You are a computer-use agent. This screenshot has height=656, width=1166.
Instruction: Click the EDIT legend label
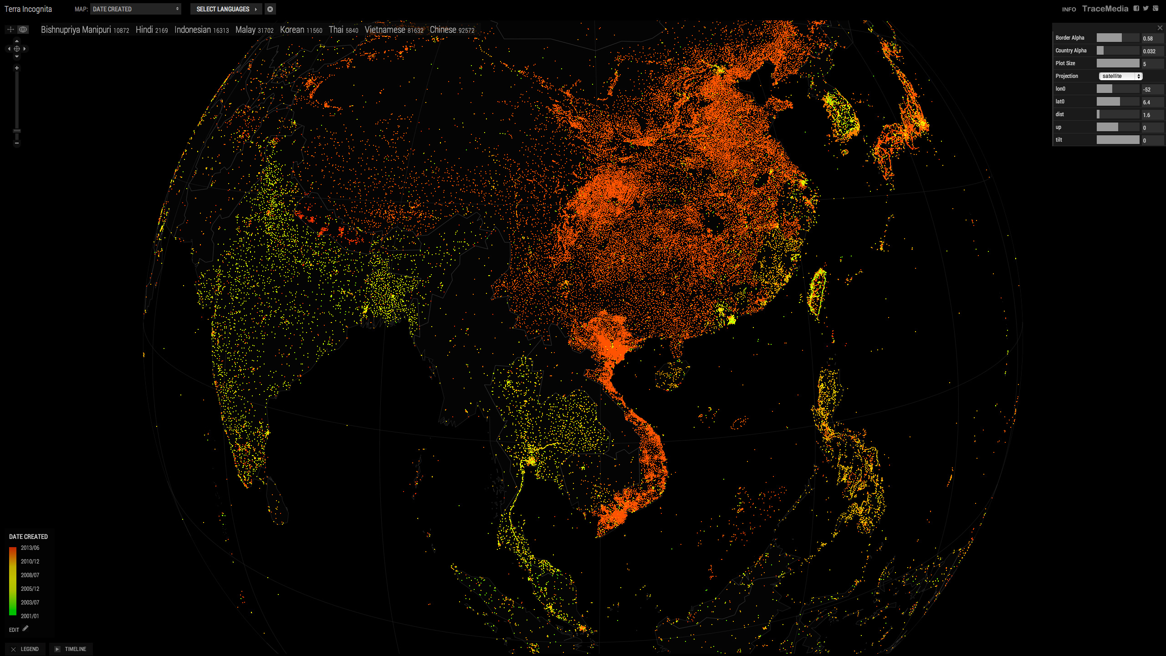pos(14,630)
